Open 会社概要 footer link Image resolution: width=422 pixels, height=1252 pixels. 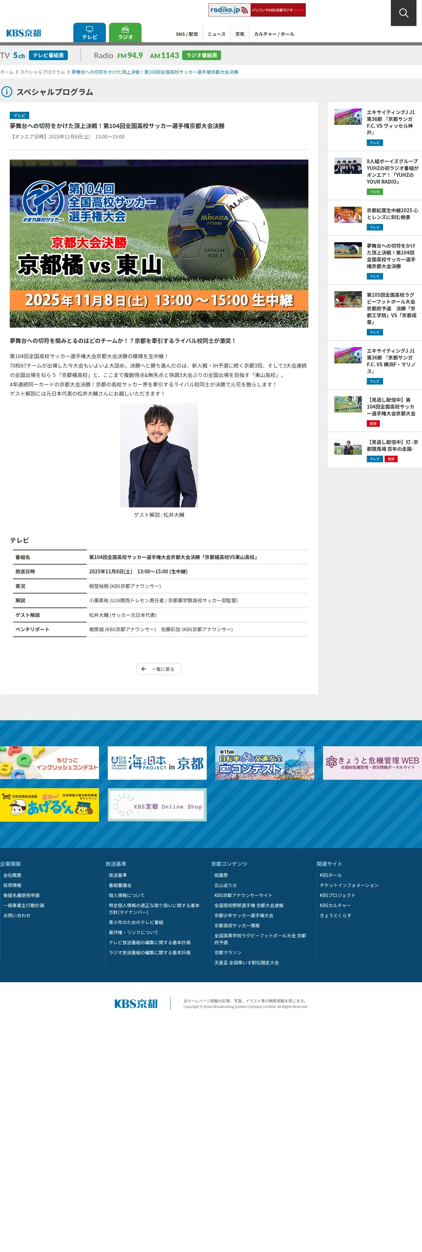coord(12,875)
